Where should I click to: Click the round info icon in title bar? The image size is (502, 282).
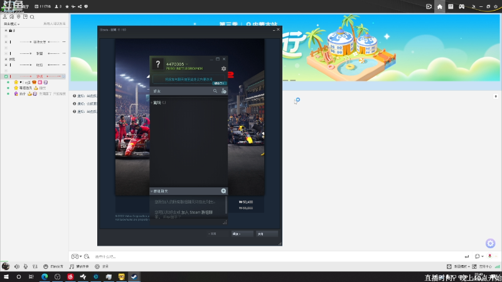point(86,6)
